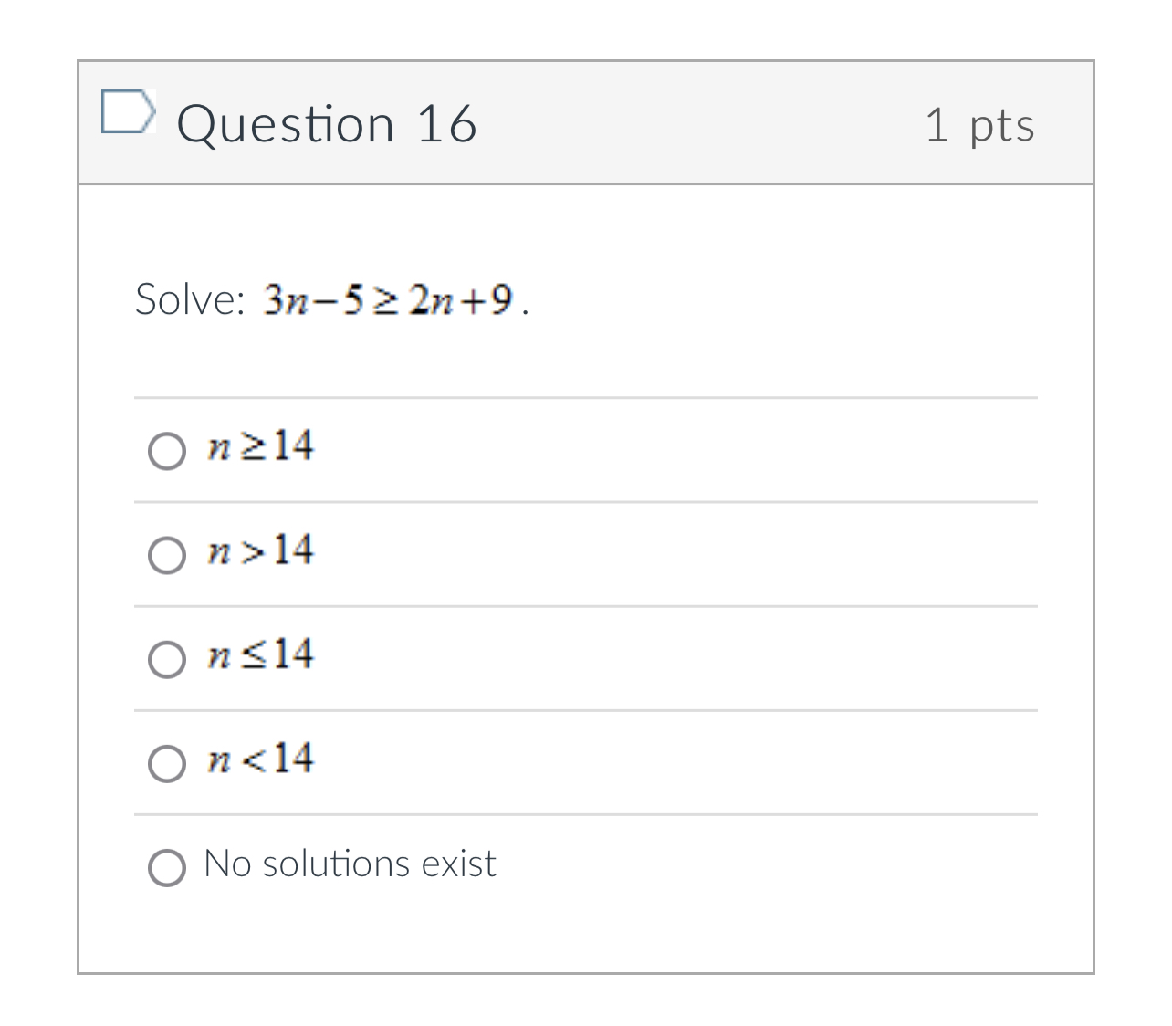Pick the n ≤ 14 radio button

(167, 659)
